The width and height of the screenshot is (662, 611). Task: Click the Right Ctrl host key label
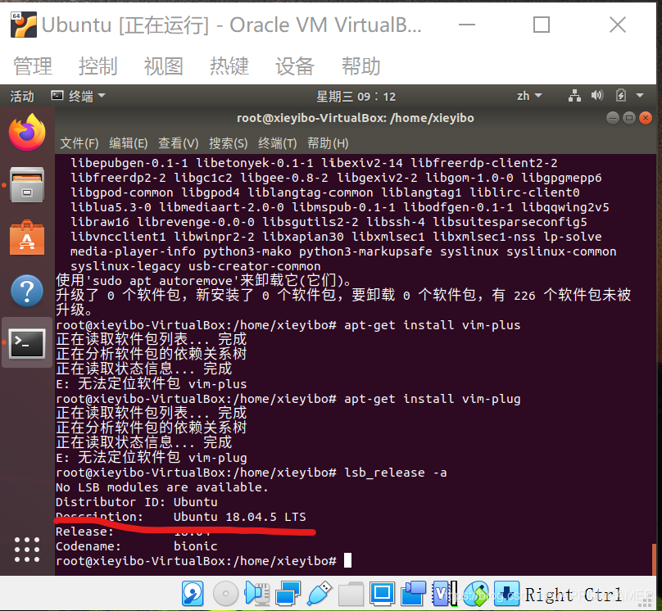(574, 595)
